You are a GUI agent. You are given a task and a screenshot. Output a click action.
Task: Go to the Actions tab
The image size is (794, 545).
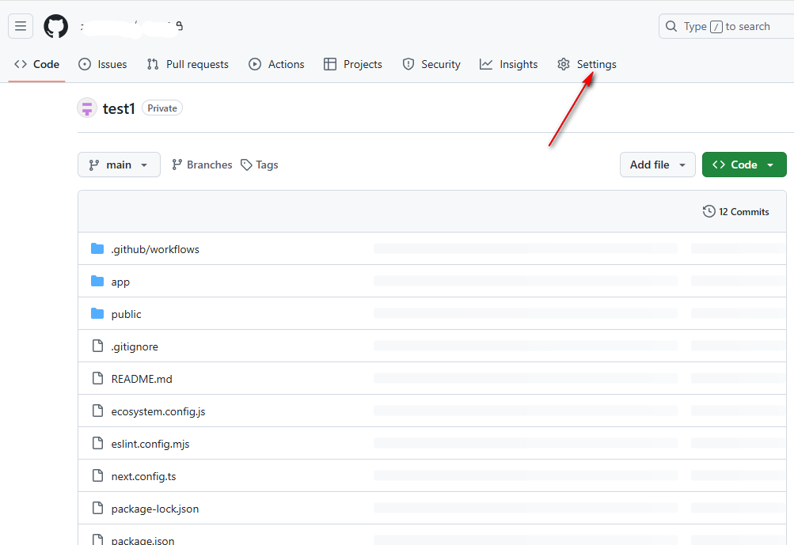point(276,64)
